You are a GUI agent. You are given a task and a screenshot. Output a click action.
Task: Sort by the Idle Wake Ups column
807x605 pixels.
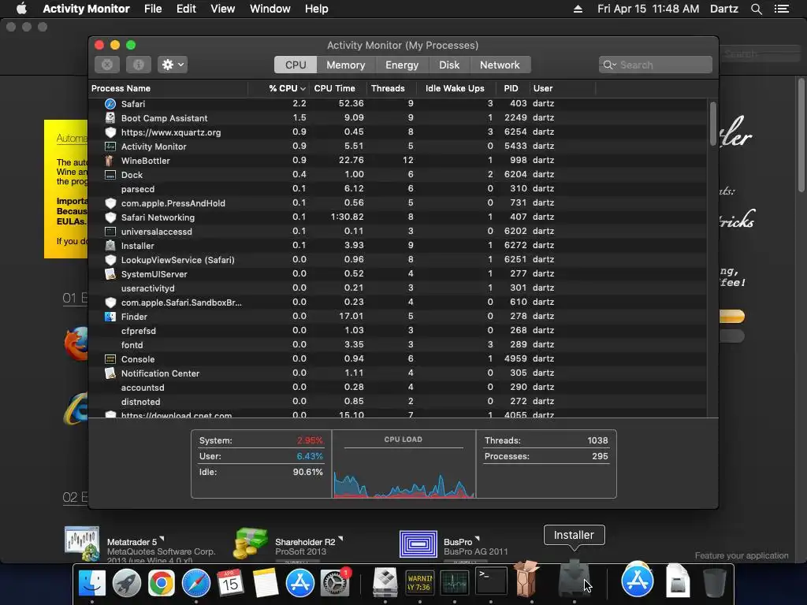[455, 88]
